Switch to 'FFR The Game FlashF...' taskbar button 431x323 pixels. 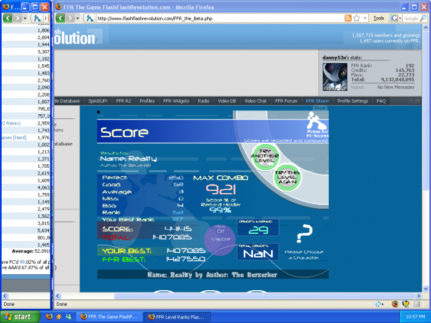[x=109, y=317]
